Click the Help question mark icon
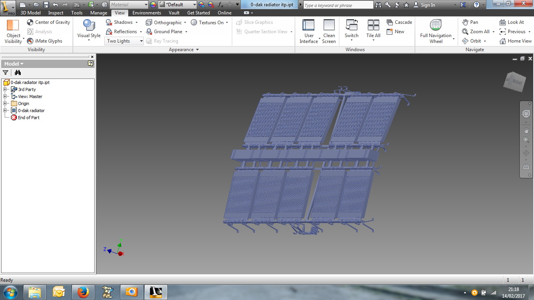Screen dimensions: 534x300 pos(476,5)
